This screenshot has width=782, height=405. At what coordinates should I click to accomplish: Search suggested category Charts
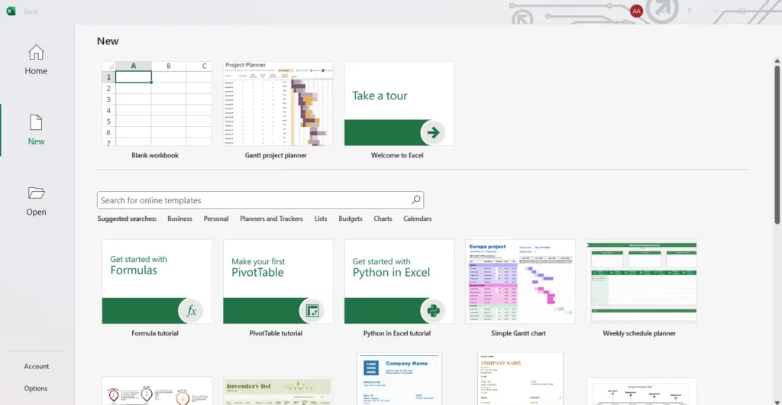(383, 219)
